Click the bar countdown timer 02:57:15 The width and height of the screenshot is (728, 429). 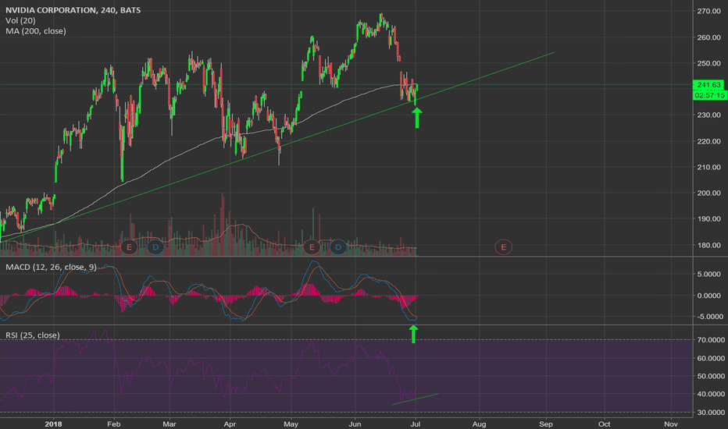pyautogui.click(x=708, y=95)
